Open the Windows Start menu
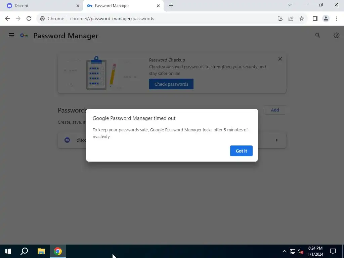344x258 pixels. point(8,251)
